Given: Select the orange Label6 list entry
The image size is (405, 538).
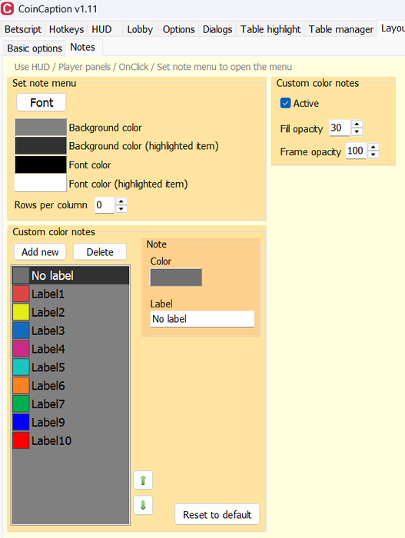Looking at the screenshot, I should [x=71, y=386].
